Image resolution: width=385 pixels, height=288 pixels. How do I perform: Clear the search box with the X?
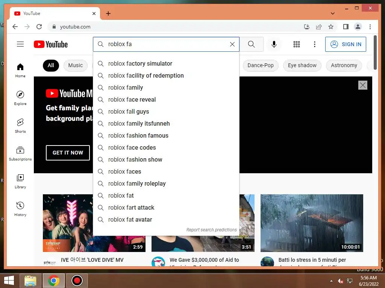[x=232, y=44]
